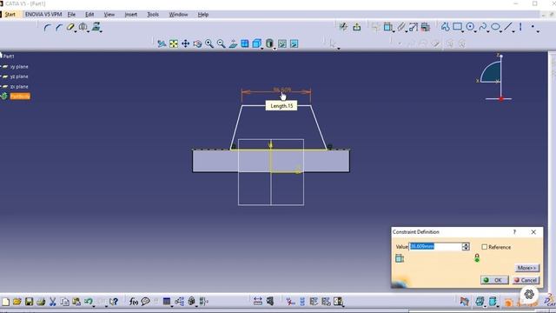Viewport: 556px width, 313px height.
Task: Open Shading mode flyout arrow
Action: (x=275, y=49)
